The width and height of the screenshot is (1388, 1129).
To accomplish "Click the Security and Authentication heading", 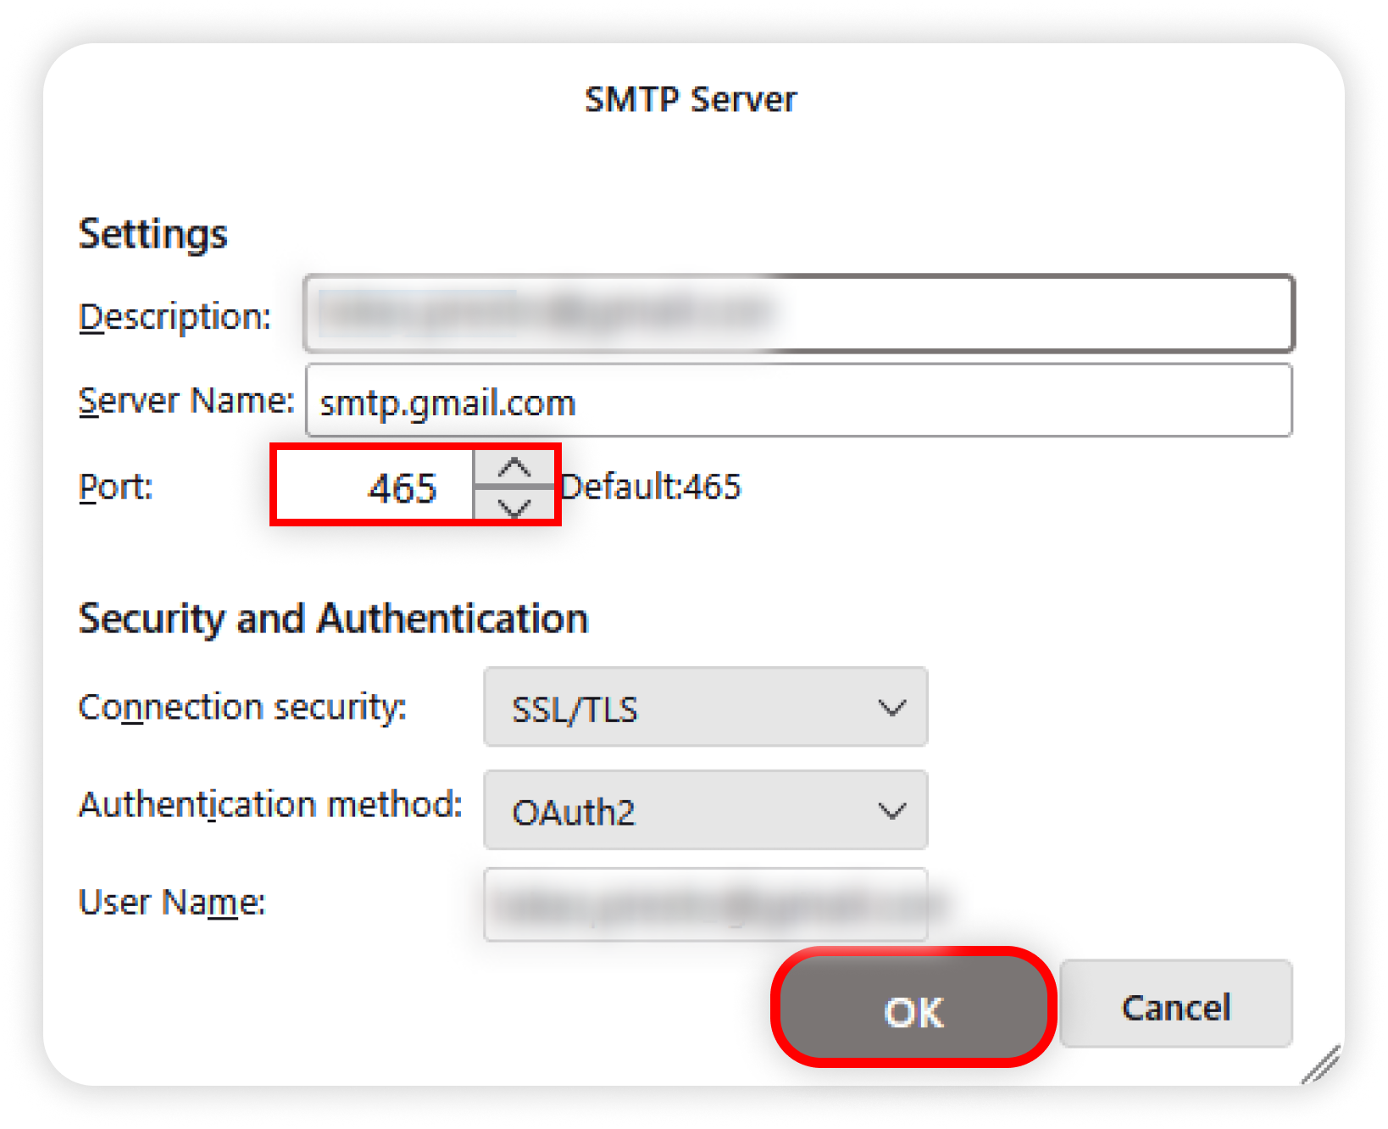I will click(x=333, y=619).
